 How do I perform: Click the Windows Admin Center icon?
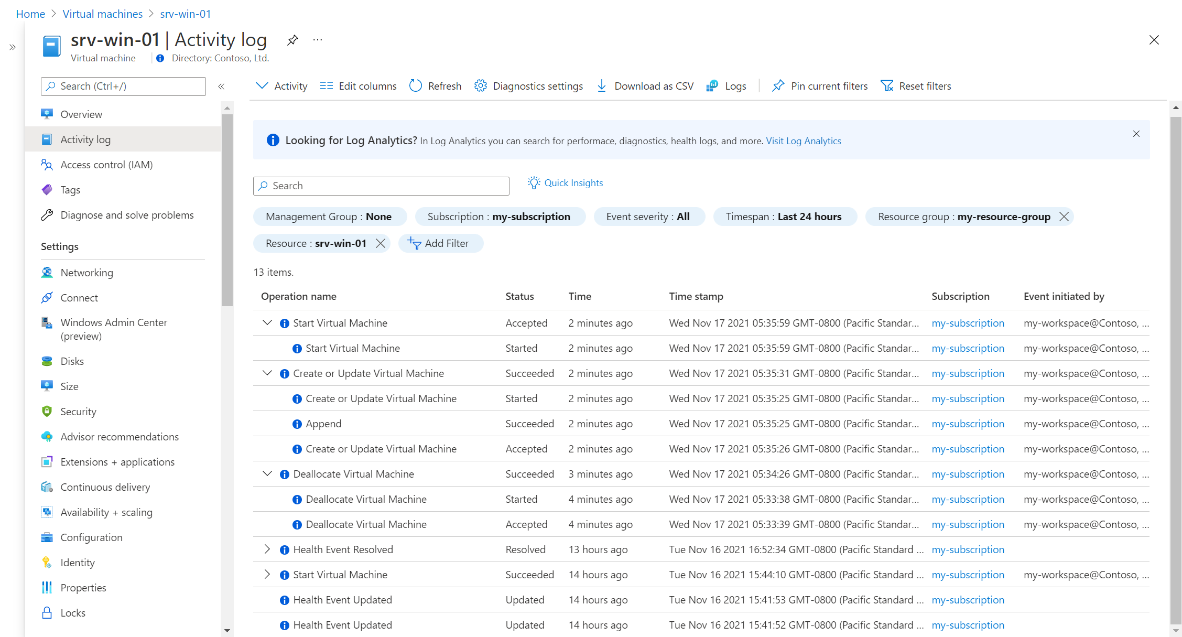point(47,322)
